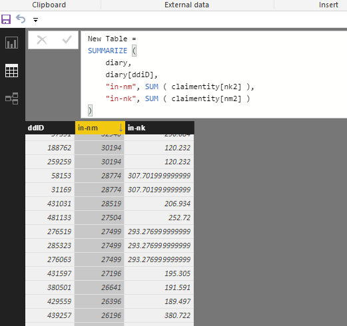Click SUMMARIZE keyword in formula
The image size is (347, 326).
(107, 51)
